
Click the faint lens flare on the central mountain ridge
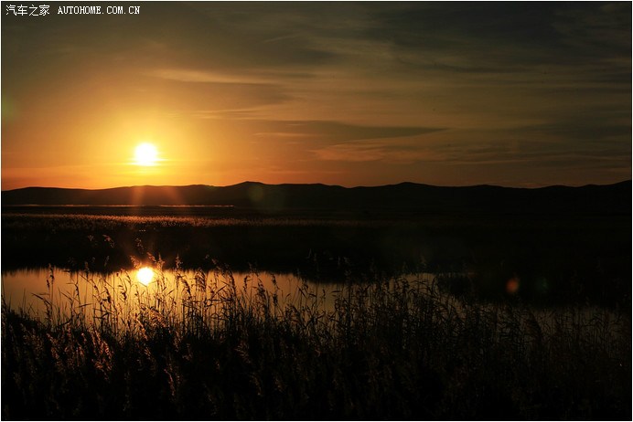259,194
